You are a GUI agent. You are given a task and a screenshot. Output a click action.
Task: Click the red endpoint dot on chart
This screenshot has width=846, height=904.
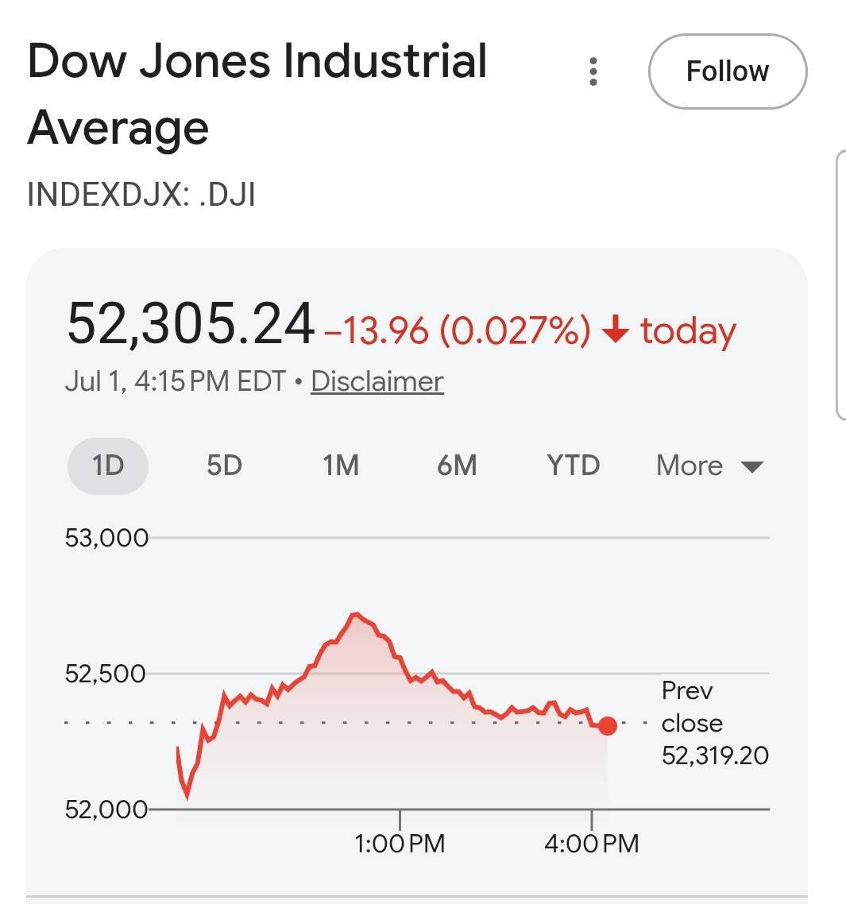click(607, 726)
